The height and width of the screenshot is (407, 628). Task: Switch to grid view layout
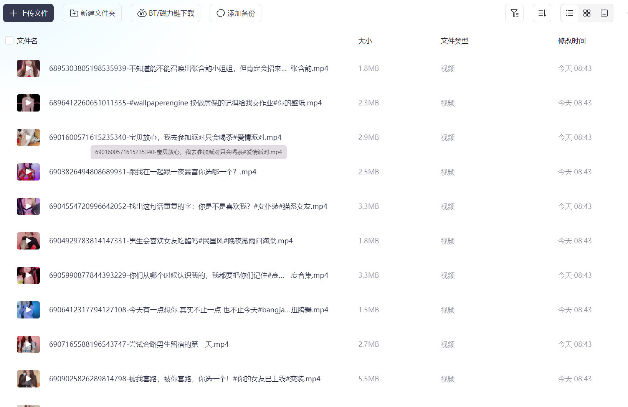(x=587, y=13)
